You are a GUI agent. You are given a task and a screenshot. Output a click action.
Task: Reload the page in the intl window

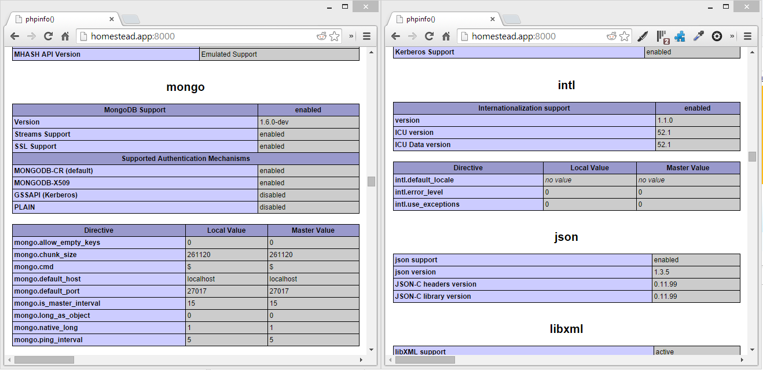(430, 36)
